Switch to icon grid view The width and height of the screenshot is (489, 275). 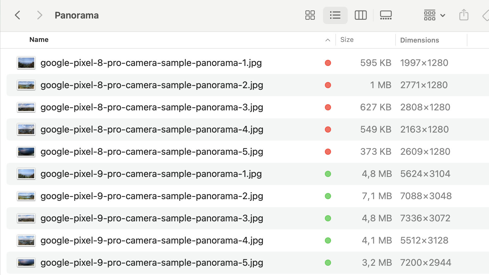(310, 15)
